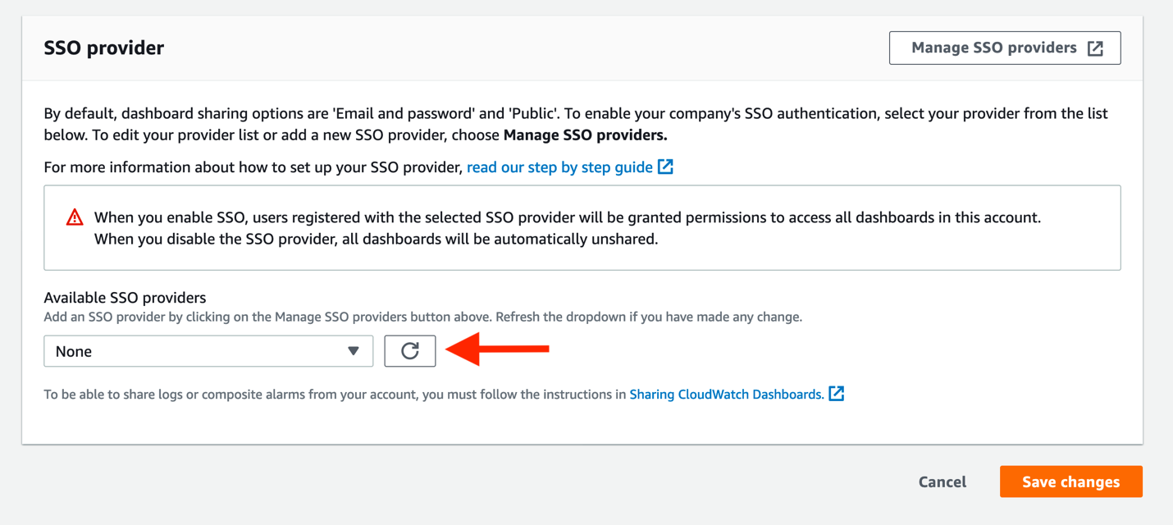Click the external link icon on Manage SSO providers
Screen dimensions: 1173x525
pyautogui.click(x=1097, y=48)
